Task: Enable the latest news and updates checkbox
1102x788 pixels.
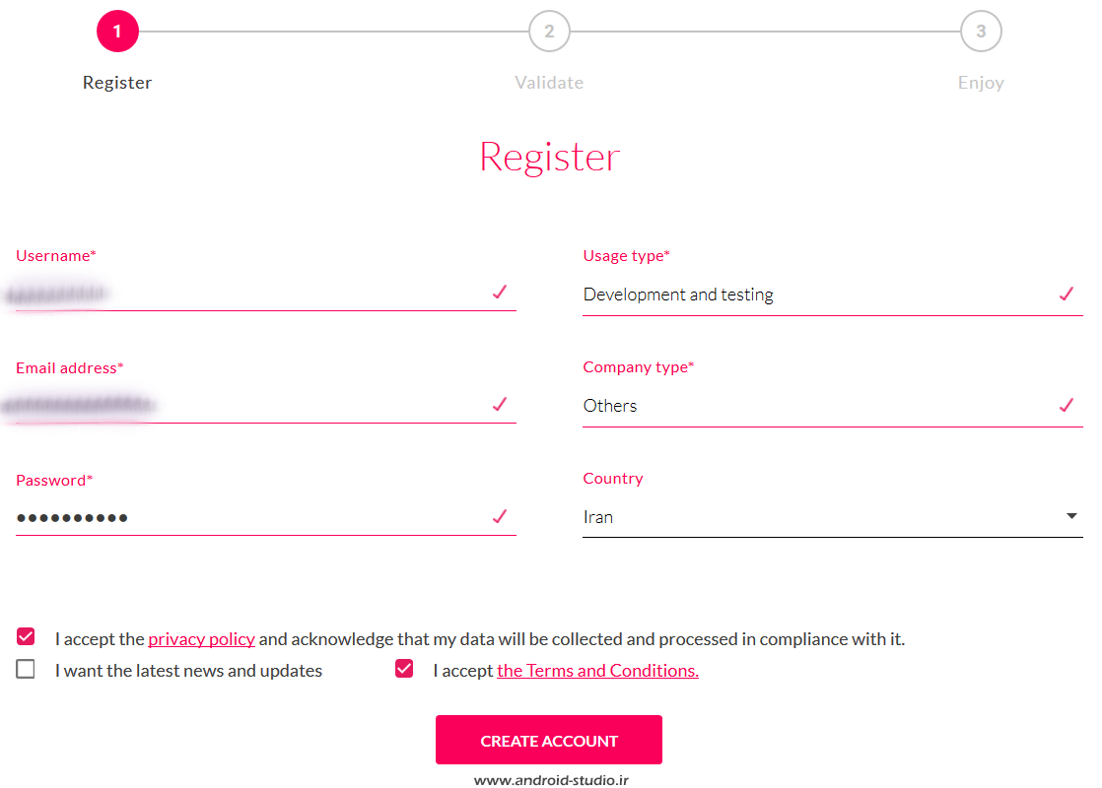Action: [x=26, y=670]
